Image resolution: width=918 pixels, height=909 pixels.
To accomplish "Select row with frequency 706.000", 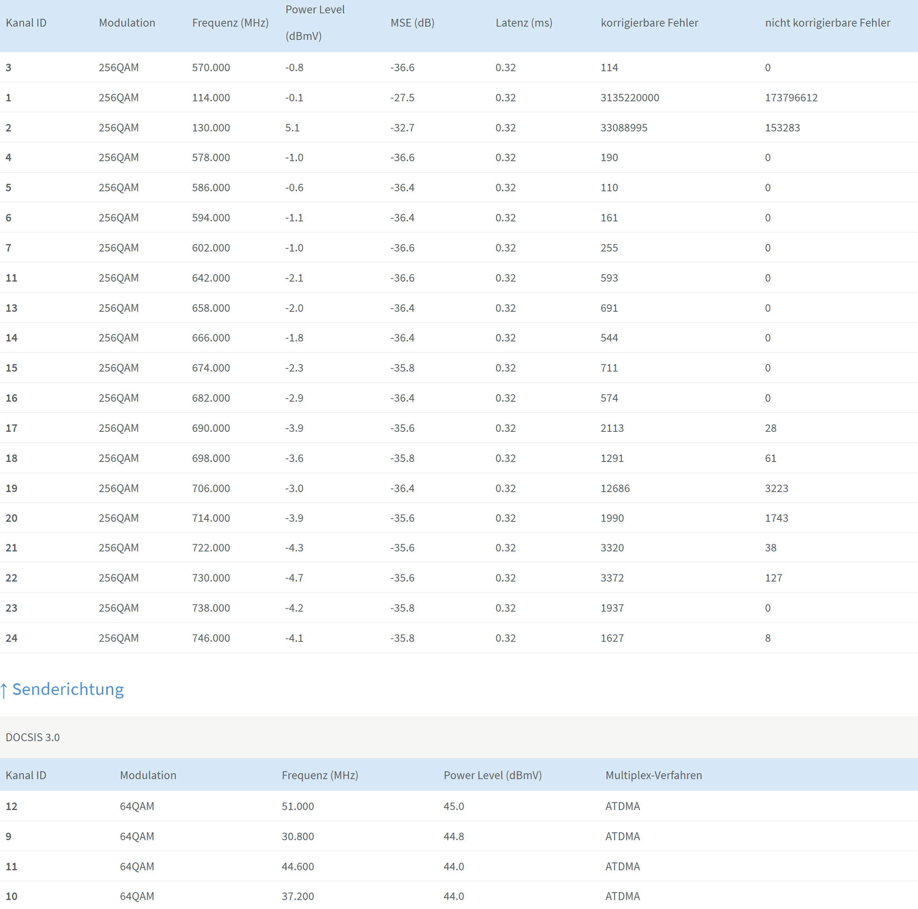I will point(211,488).
